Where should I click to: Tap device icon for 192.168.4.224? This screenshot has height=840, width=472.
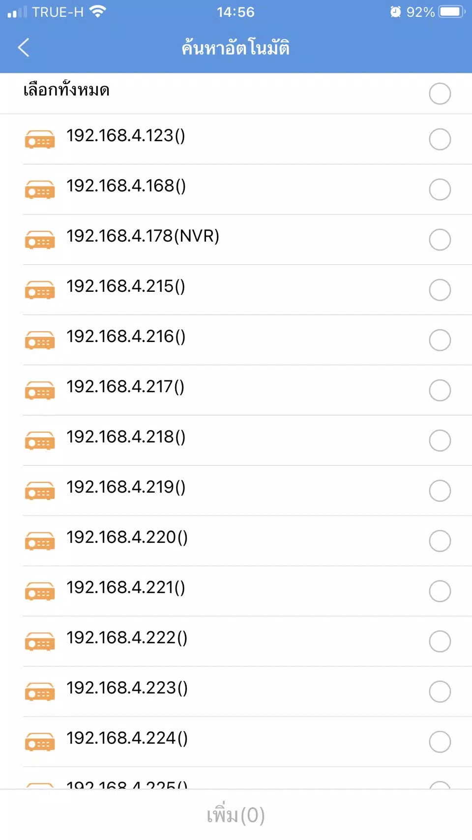tap(40, 742)
